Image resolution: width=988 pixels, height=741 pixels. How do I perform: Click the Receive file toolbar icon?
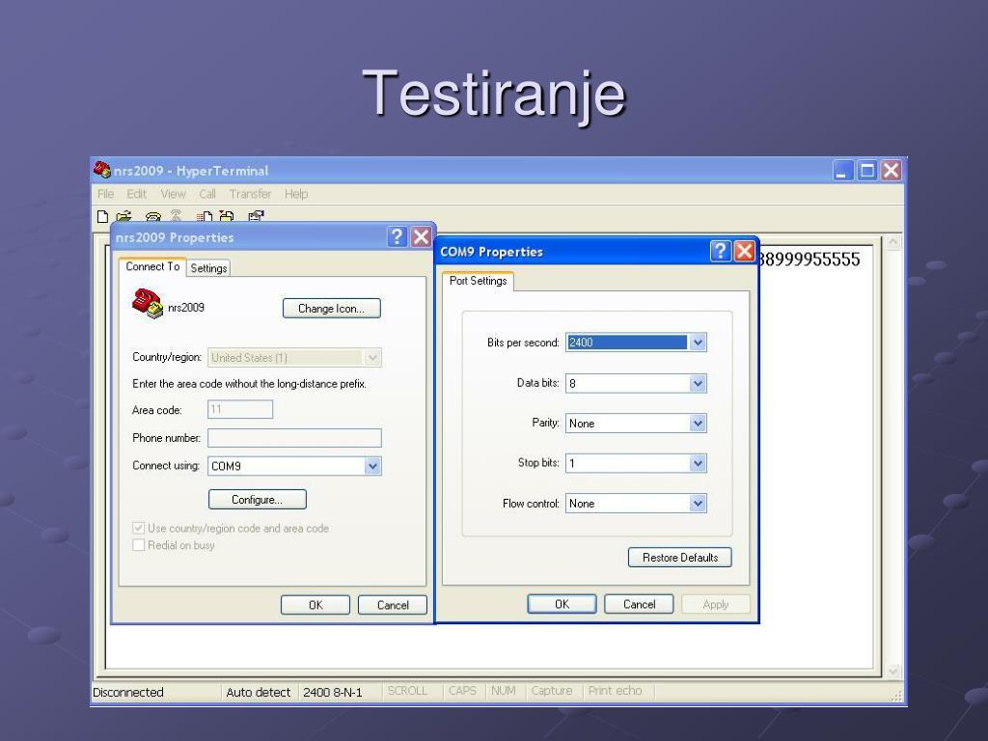coord(226,216)
